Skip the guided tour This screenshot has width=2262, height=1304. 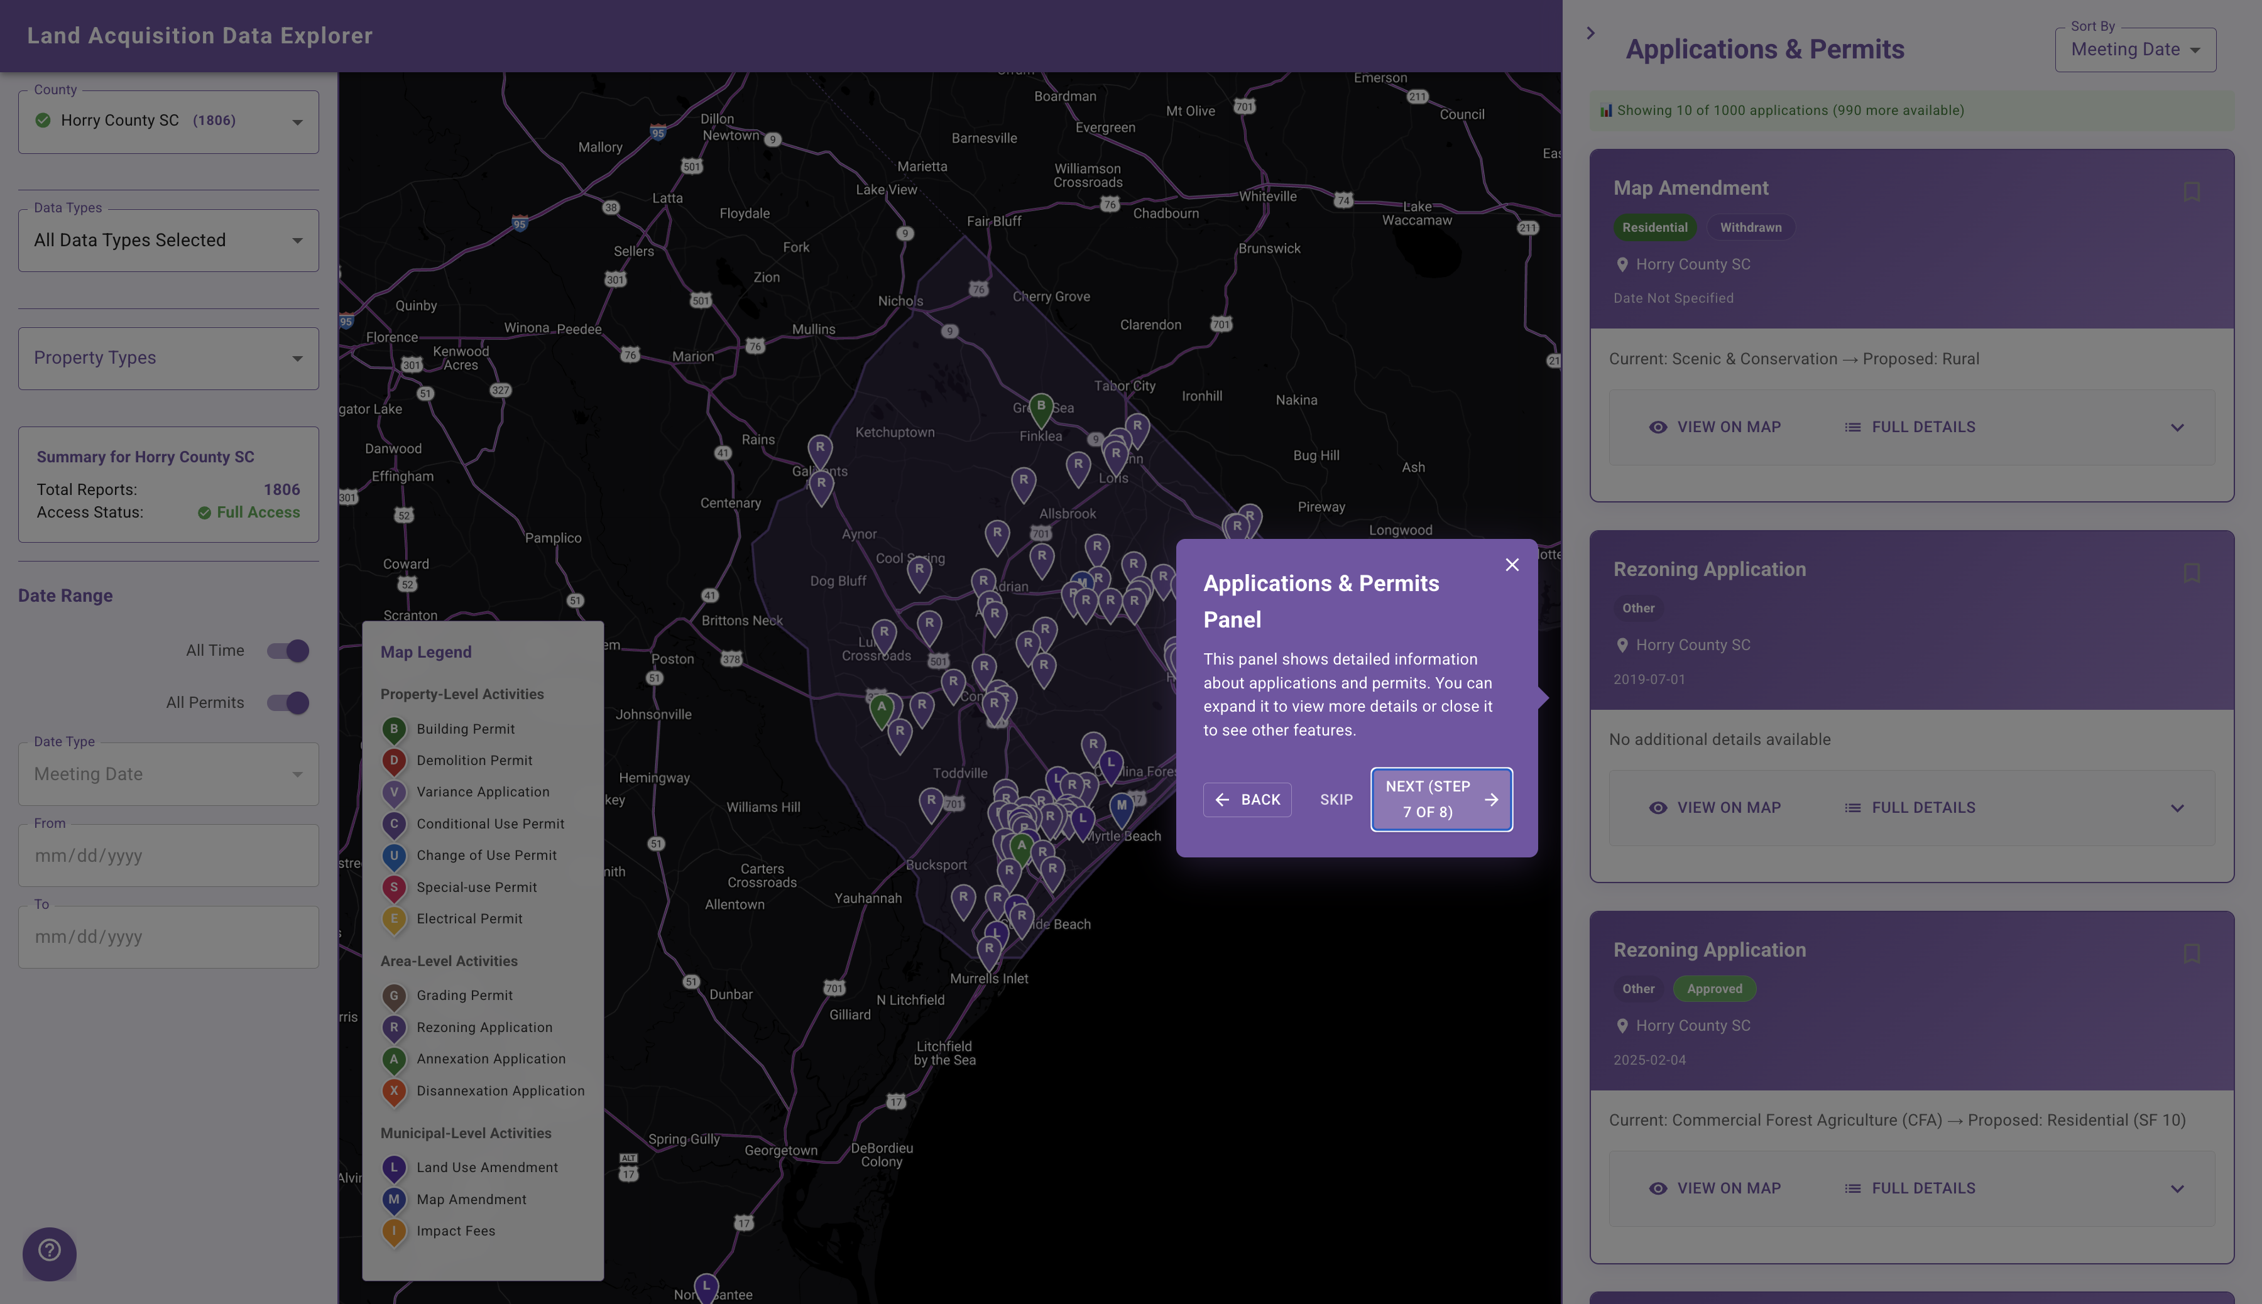[x=1336, y=799]
